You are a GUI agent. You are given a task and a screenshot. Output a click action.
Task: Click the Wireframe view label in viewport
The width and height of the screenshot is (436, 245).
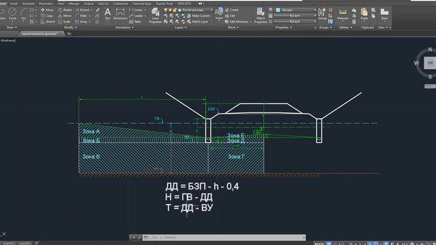(x=8, y=41)
